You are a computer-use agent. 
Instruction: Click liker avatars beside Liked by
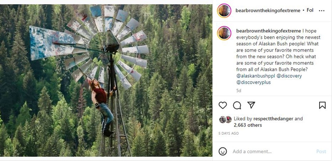[x=225, y=120]
